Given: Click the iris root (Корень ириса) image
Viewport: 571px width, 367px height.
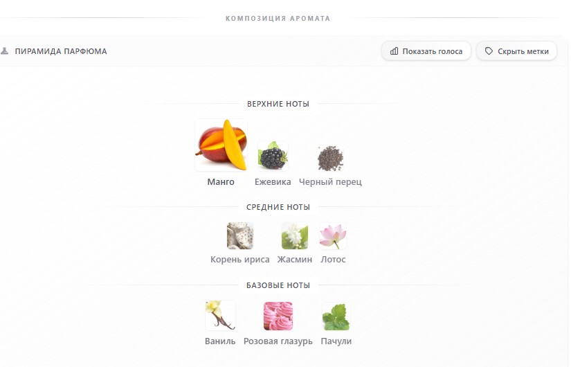Looking at the screenshot, I should click(x=240, y=236).
